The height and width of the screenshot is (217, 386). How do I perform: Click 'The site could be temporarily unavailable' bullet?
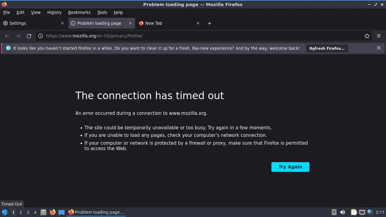(178, 128)
